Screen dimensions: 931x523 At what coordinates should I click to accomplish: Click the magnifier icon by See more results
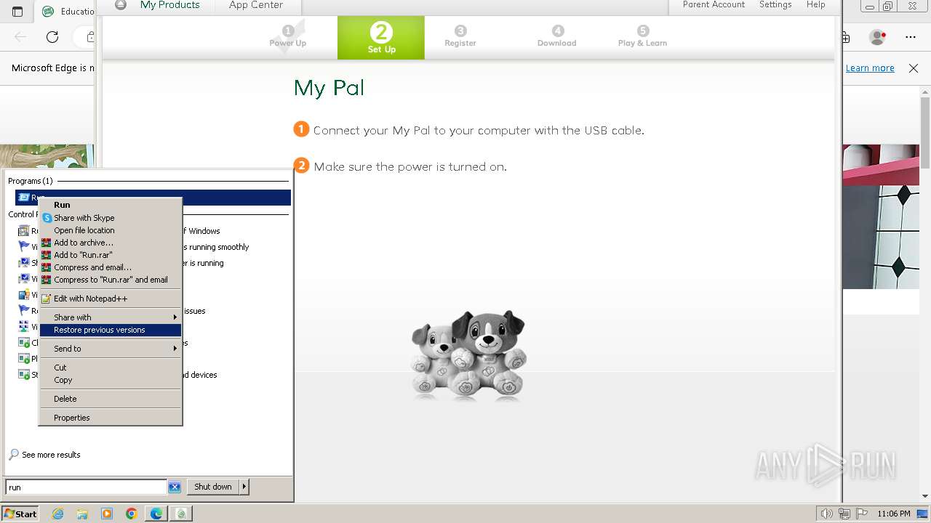[14, 455]
